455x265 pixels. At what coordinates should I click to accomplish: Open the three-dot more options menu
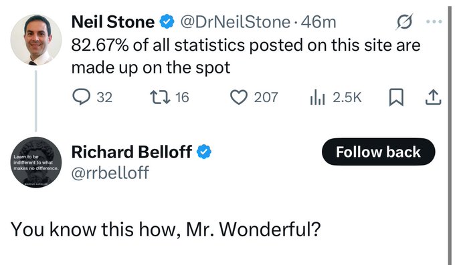click(434, 21)
